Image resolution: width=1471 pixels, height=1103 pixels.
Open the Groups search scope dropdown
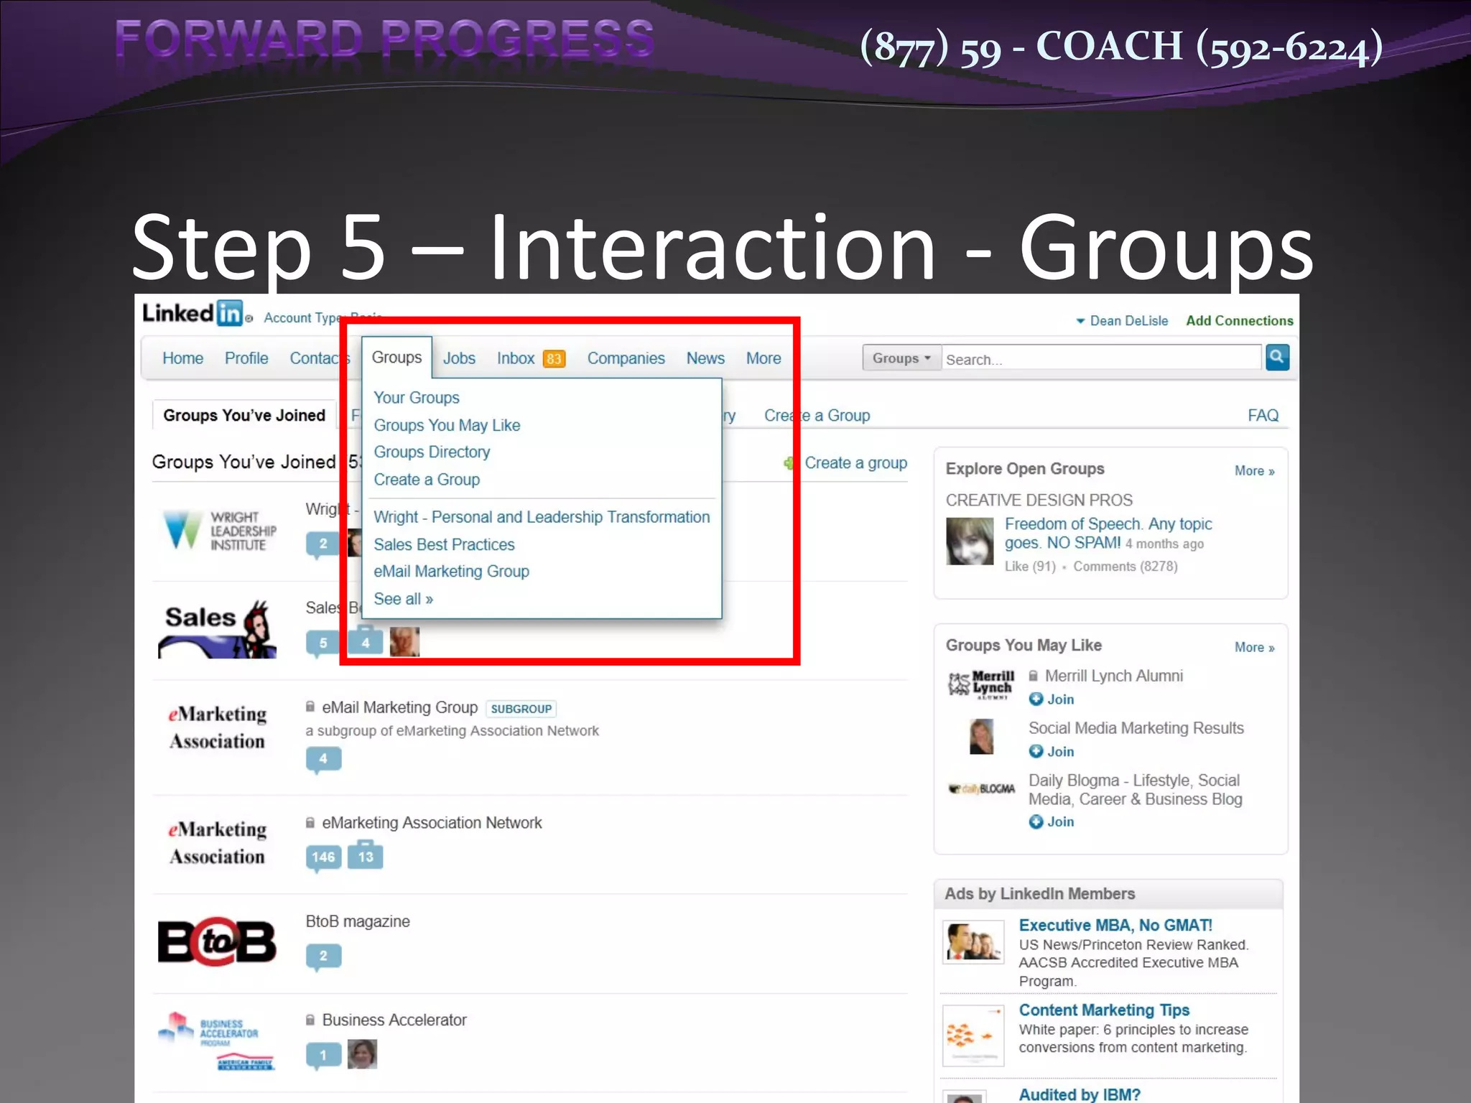pyautogui.click(x=901, y=358)
